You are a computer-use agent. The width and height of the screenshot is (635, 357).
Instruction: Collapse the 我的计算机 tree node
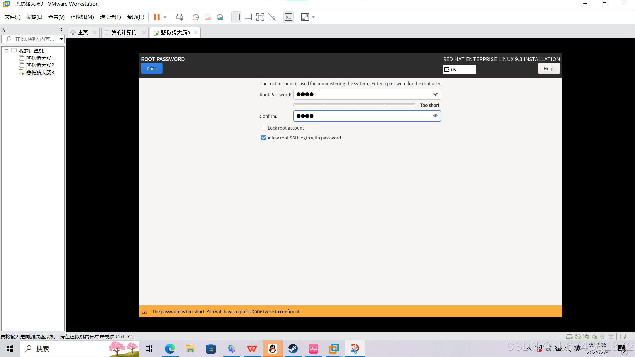(x=6, y=51)
